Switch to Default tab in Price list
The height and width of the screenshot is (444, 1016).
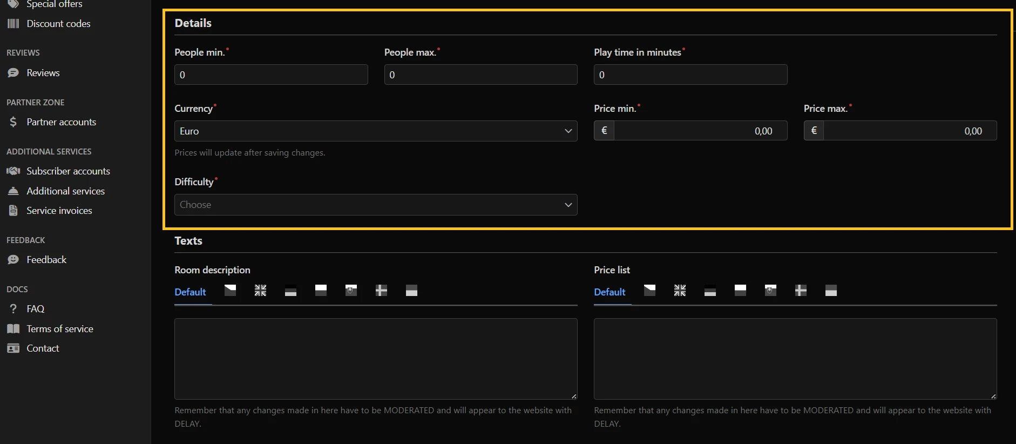(x=609, y=292)
